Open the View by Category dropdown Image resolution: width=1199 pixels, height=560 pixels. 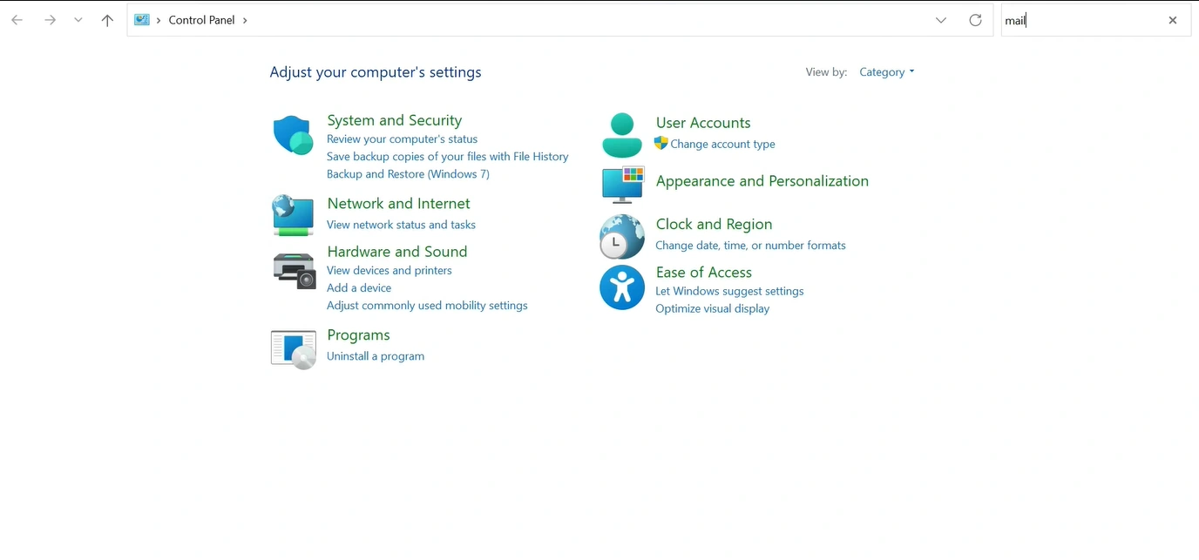[x=886, y=72]
